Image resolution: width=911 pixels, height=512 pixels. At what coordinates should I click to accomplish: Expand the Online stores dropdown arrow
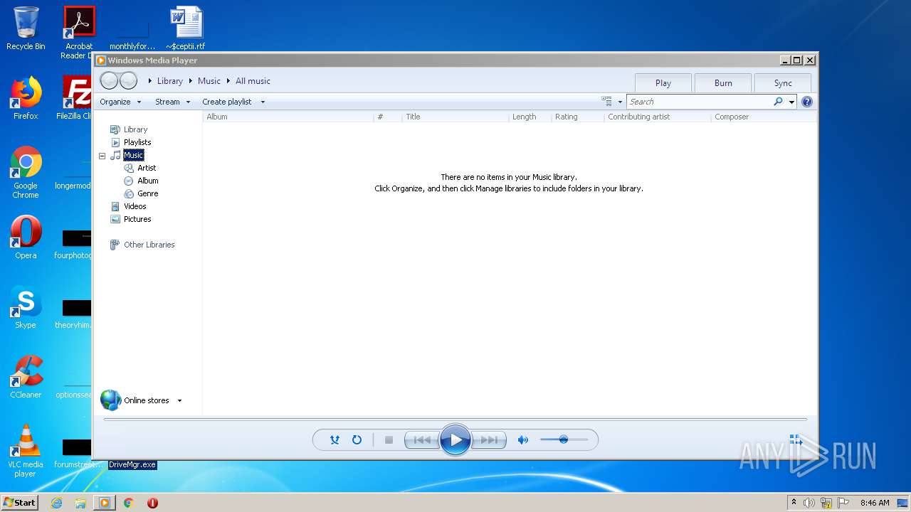[x=179, y=400]
